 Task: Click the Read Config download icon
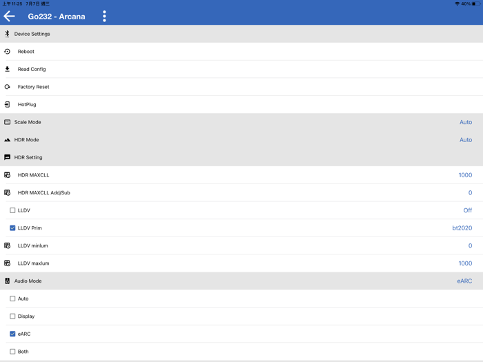[x=7, y=69]
